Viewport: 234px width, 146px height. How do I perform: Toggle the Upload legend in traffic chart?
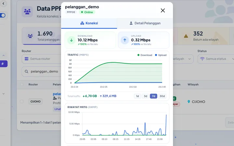click(x=161, y=55)
